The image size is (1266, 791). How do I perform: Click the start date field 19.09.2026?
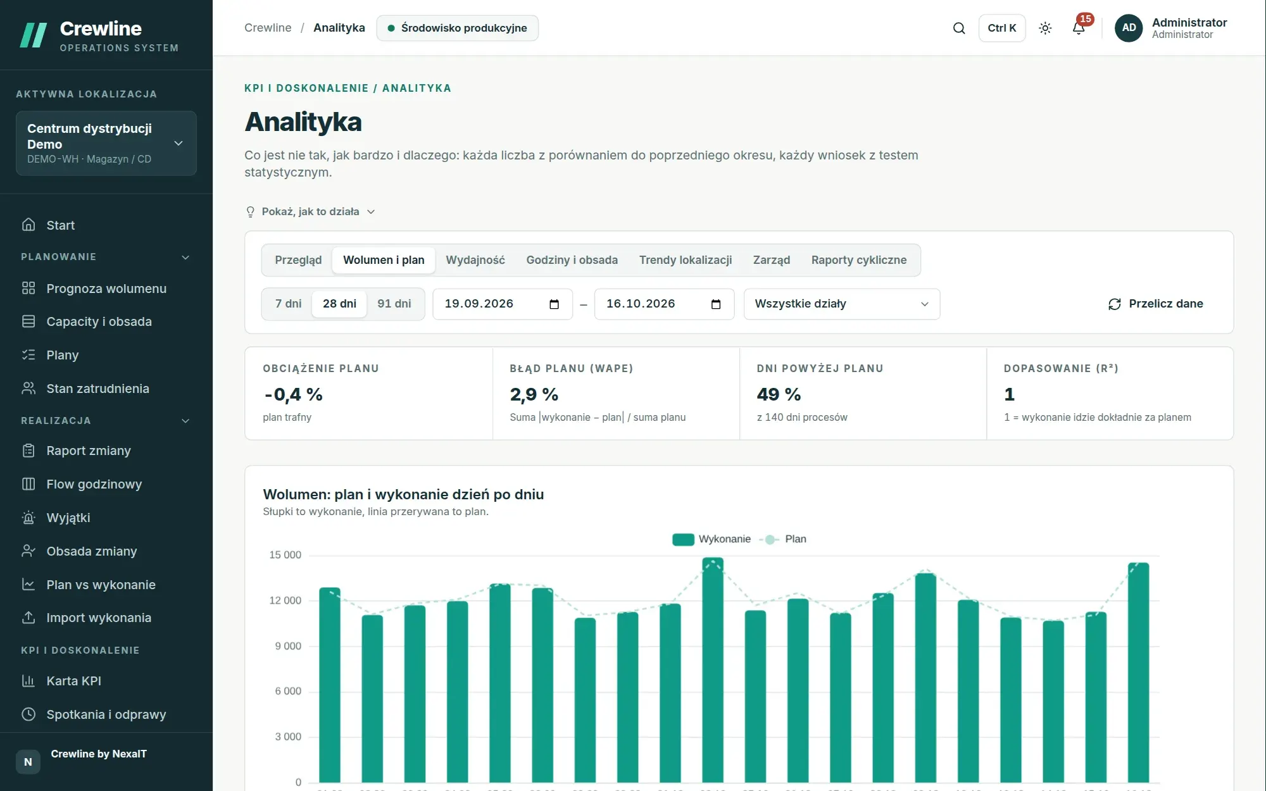tap(503, 304)
